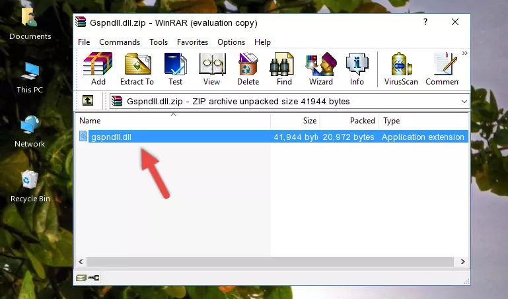Click the horizontal scrollbar left arrow

[x=81, y=262]
